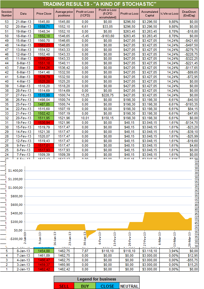Select blue price cell 1515,99
This screenshot has height=289, width=204.
pos(44,95)
